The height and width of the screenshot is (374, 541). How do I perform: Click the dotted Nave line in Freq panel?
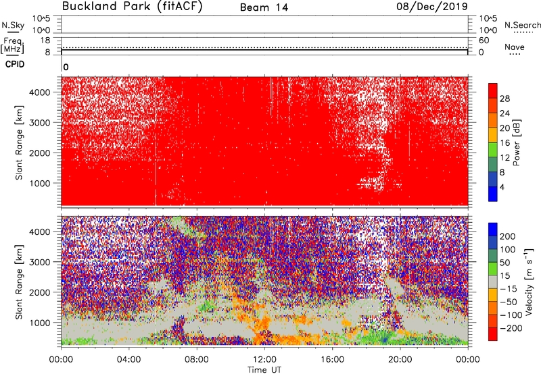pyautogui.click(x=264, y=47)
